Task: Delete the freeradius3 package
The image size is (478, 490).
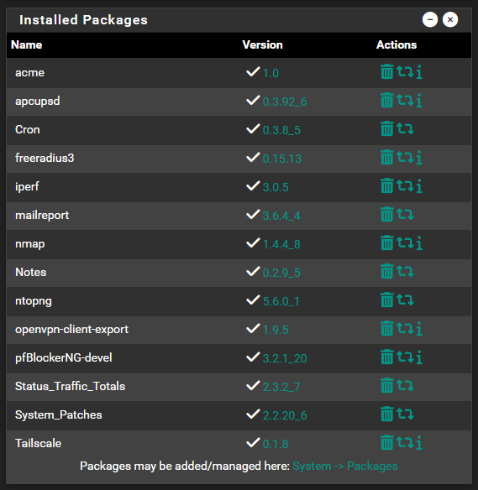Action: (x=387, y=157)
